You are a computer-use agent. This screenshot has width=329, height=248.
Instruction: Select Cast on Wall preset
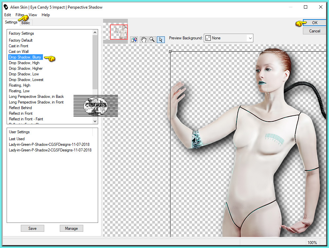(19, 52)
